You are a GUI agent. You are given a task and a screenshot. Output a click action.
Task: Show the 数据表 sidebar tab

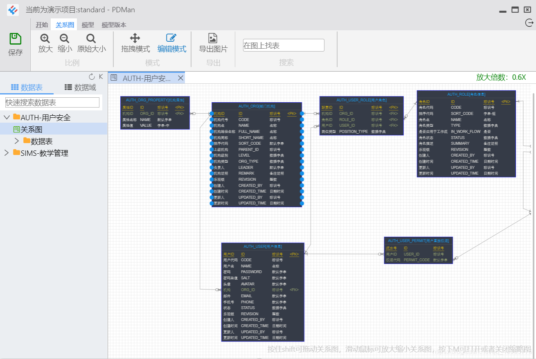click(x=27, y=87)
